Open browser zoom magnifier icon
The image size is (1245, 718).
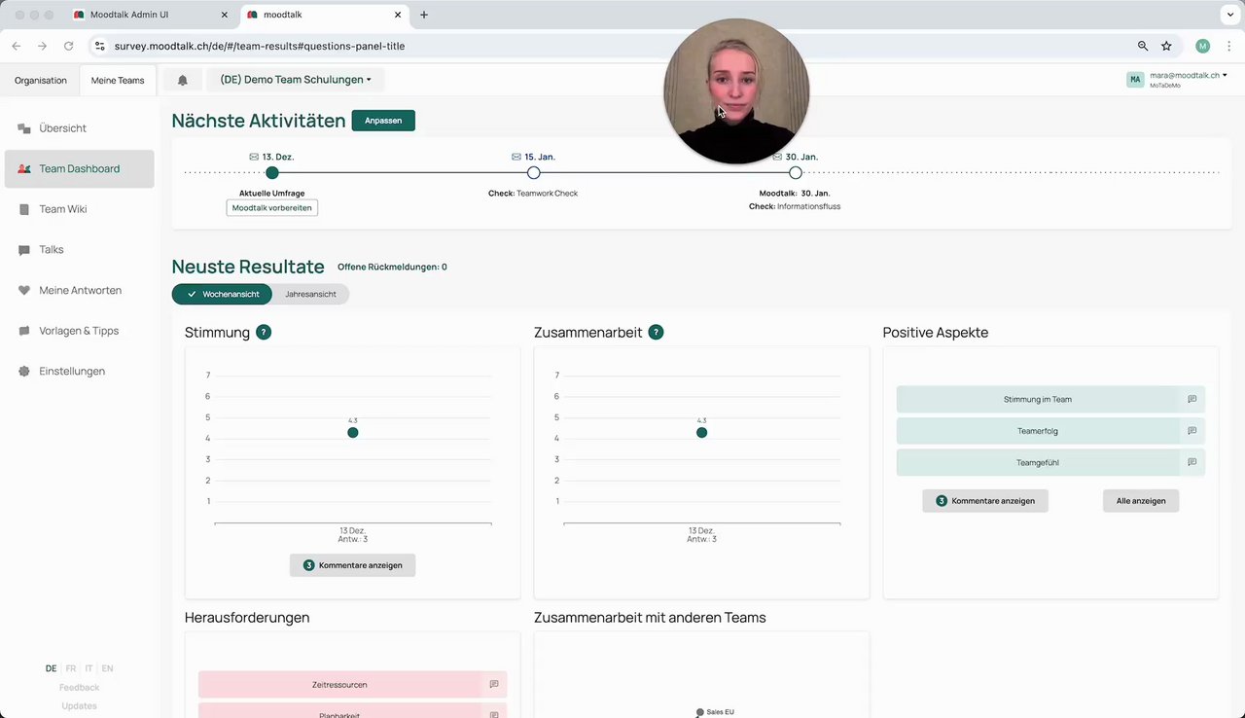[1143, 46]
